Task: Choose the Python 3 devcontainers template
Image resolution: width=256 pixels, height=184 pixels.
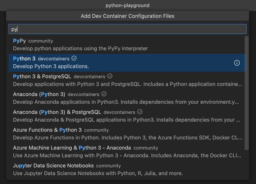Action: (24, 59)
